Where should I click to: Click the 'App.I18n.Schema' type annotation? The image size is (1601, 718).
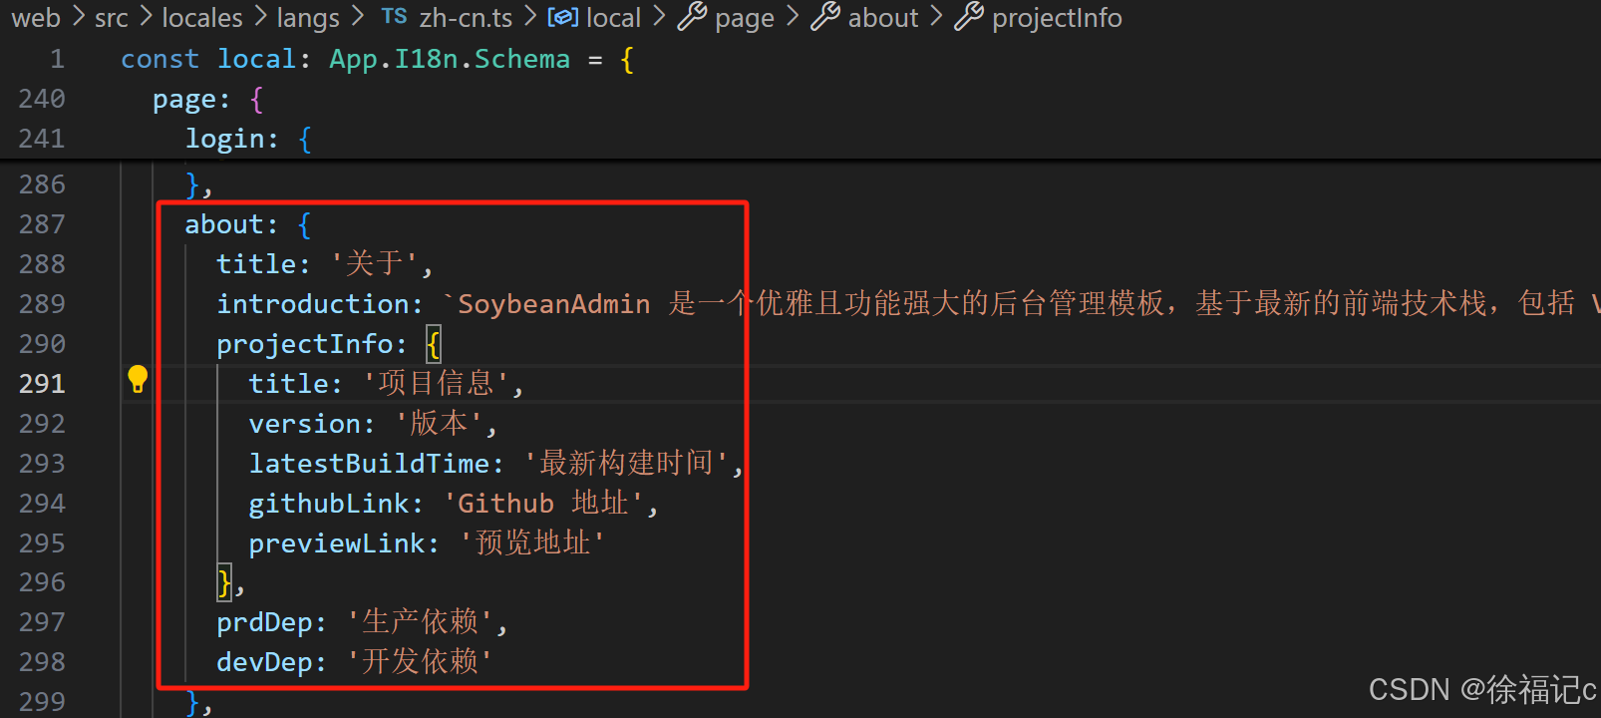pyautogui.click(x=450, y=59)
